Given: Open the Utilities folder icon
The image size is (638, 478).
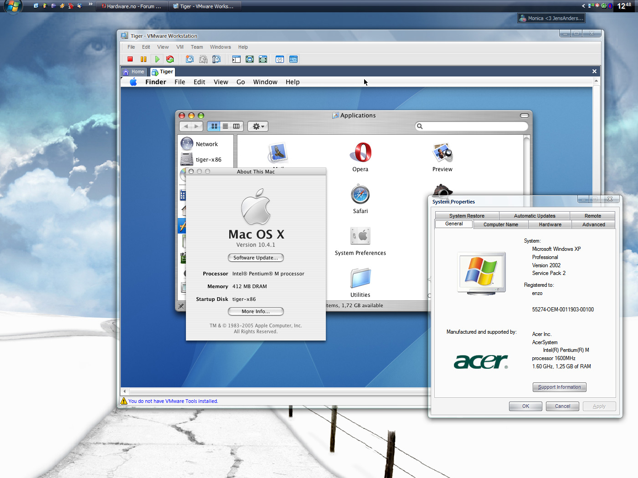Looking at the screenshot, I should pos(360,278).
